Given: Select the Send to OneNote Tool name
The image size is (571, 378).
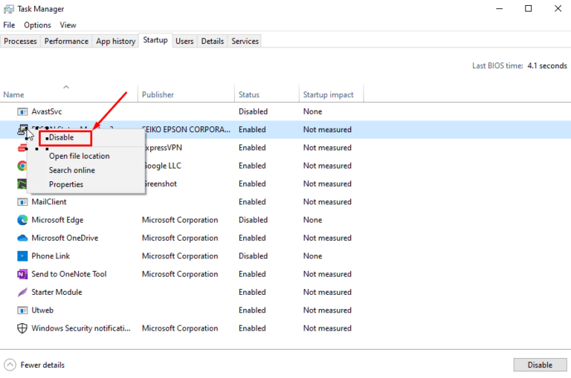Looking at the screenshot, I should (x=69, y=274).
